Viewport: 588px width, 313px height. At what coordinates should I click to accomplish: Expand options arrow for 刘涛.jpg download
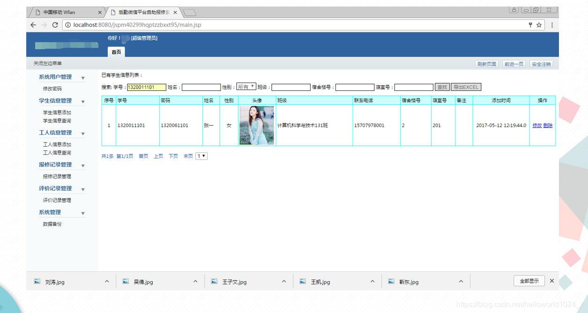pyautogui.click(x=107, y=282)
